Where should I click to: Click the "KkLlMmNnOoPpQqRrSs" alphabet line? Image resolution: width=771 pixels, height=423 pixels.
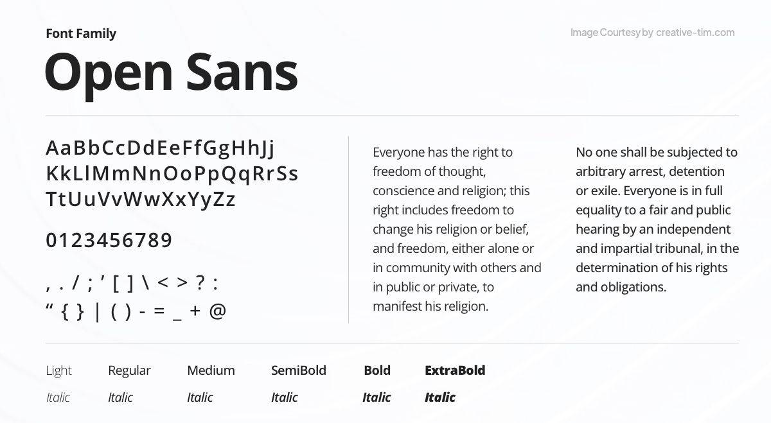click(172, 174)
